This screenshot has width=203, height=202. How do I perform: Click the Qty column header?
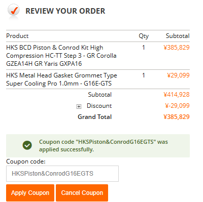tap(144, 36)
